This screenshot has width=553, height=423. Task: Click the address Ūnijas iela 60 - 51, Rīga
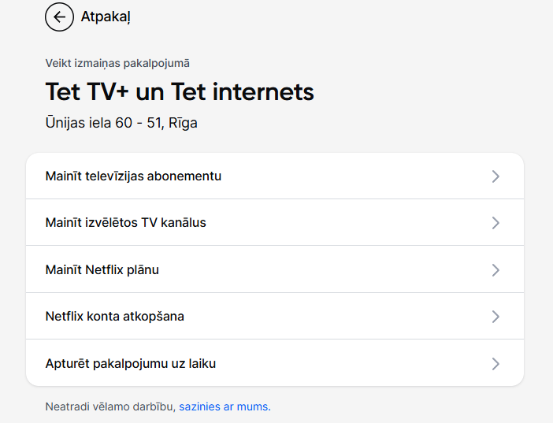click(121, 123)
